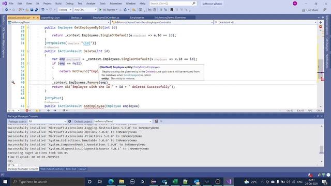Open the Delete(int id) member navigation dropdown
Screen dimensions: 331x186
(265, 22)
